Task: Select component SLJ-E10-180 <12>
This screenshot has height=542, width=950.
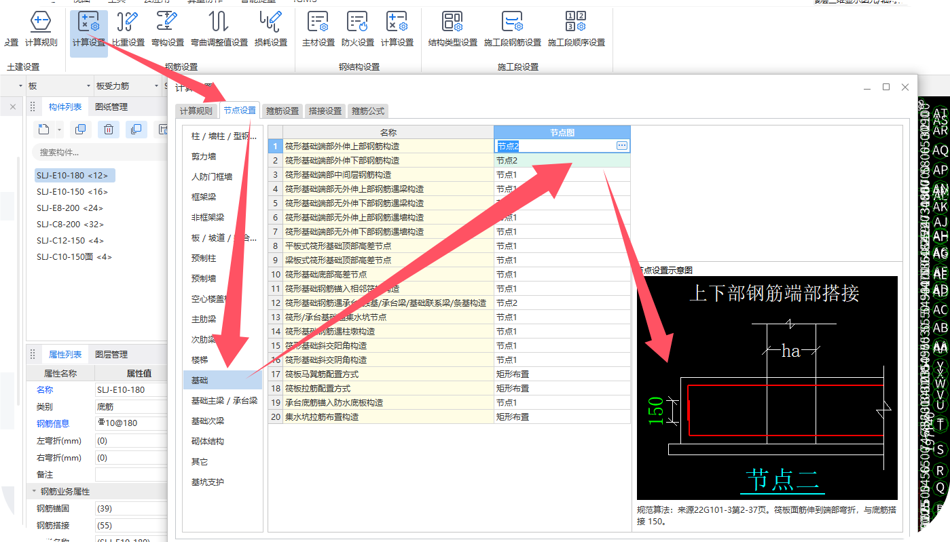Action: (x=75, y=176)
